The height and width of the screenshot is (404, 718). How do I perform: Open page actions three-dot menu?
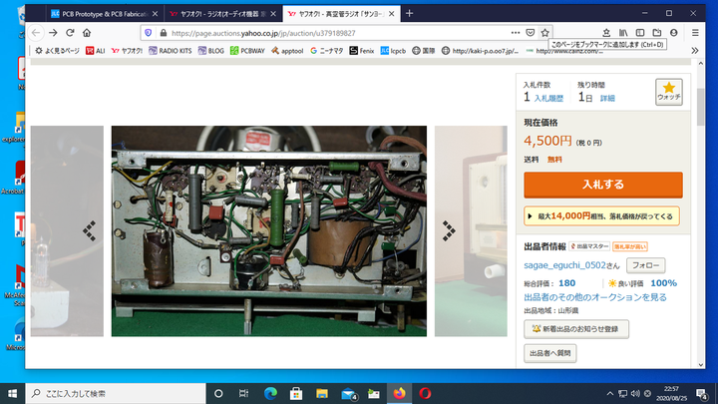click(x=514, y=32)
